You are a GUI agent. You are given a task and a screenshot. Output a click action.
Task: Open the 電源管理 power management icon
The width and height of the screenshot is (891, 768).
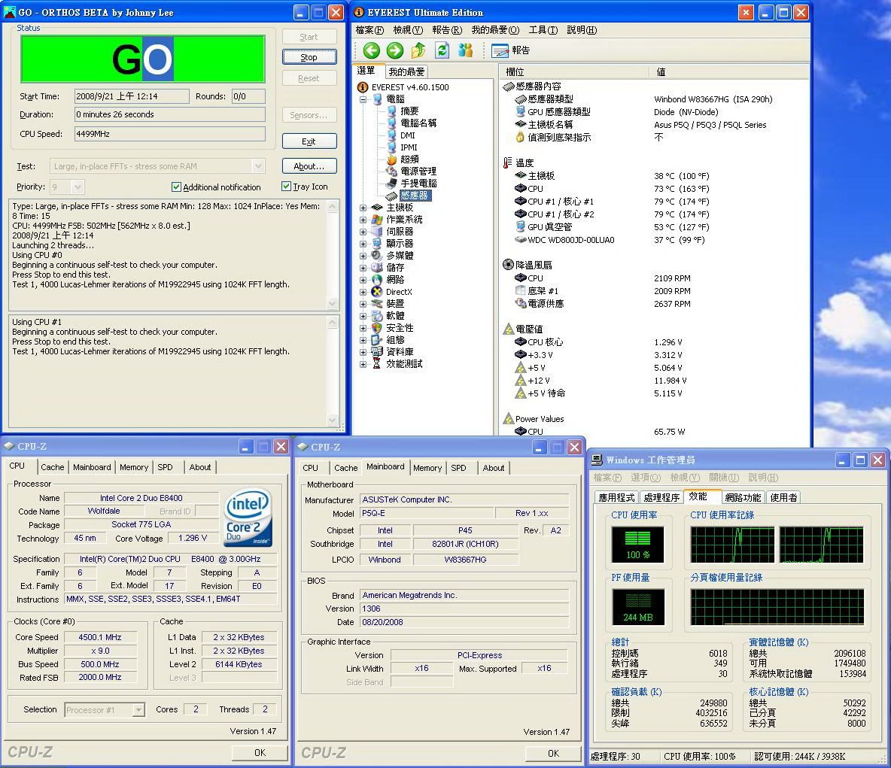click(391, 172)
